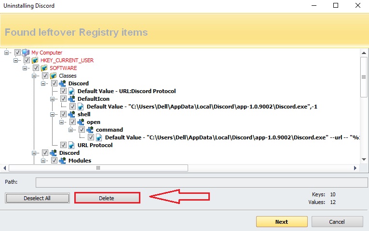Uncheck the URL:Discord Protocol value checkbox
369x231 pixels.
click(x=63, y=91)
